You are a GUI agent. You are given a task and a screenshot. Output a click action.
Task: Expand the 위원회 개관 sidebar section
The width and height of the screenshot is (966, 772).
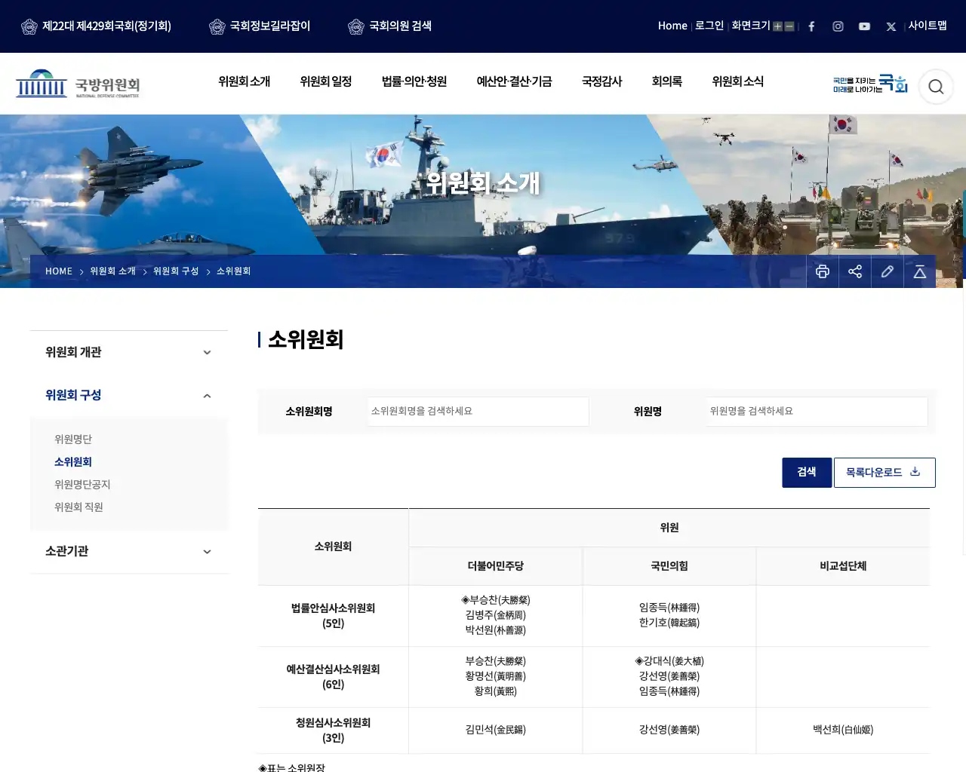pos(129,352)
